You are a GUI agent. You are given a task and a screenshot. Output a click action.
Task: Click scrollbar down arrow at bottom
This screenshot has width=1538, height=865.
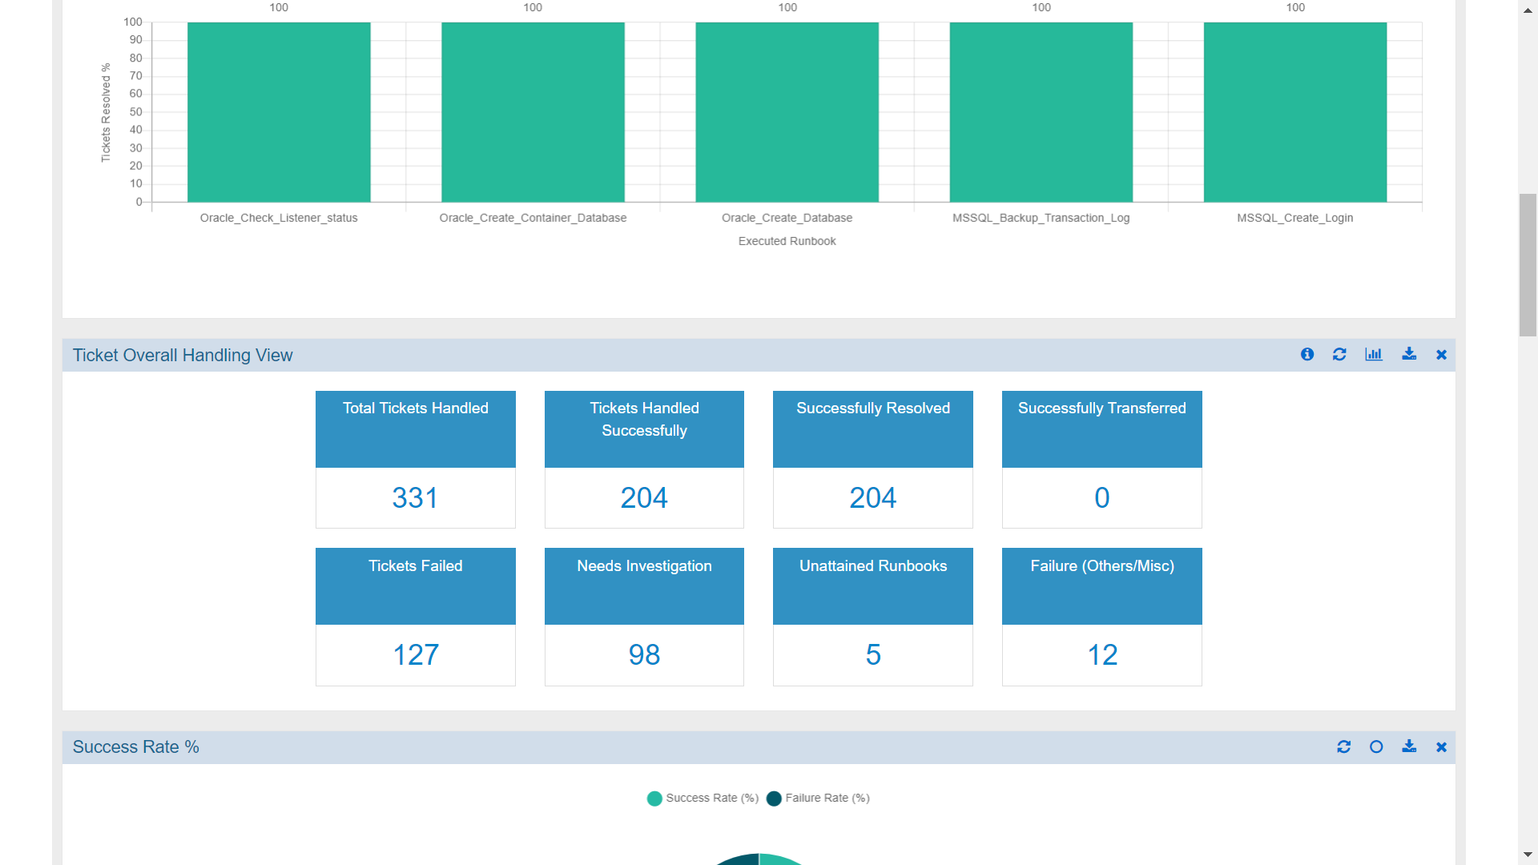click(1528, 855)
